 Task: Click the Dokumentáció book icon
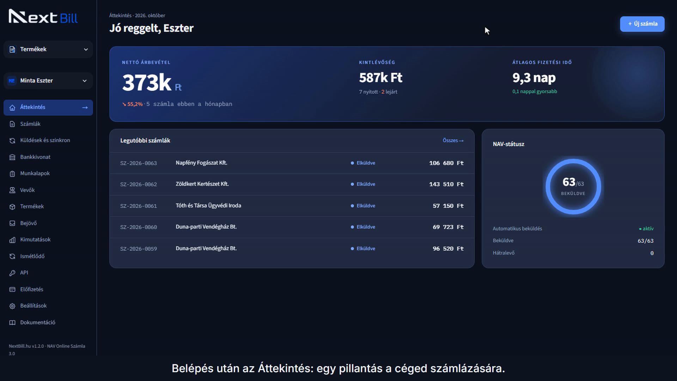tap(12, 322)
